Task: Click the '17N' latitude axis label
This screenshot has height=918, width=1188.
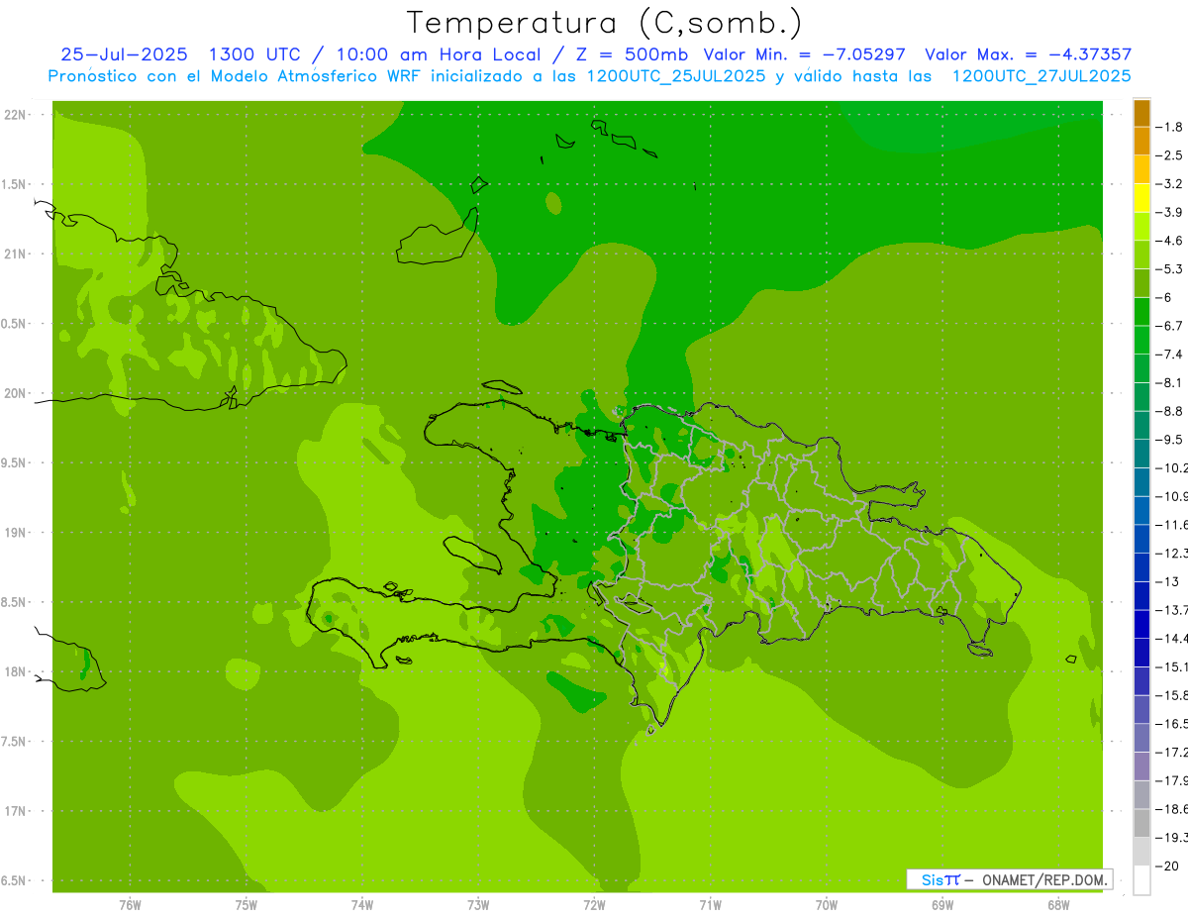Action: point(16,811)
